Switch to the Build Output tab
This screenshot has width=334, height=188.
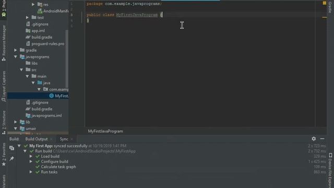pos(37,139)
